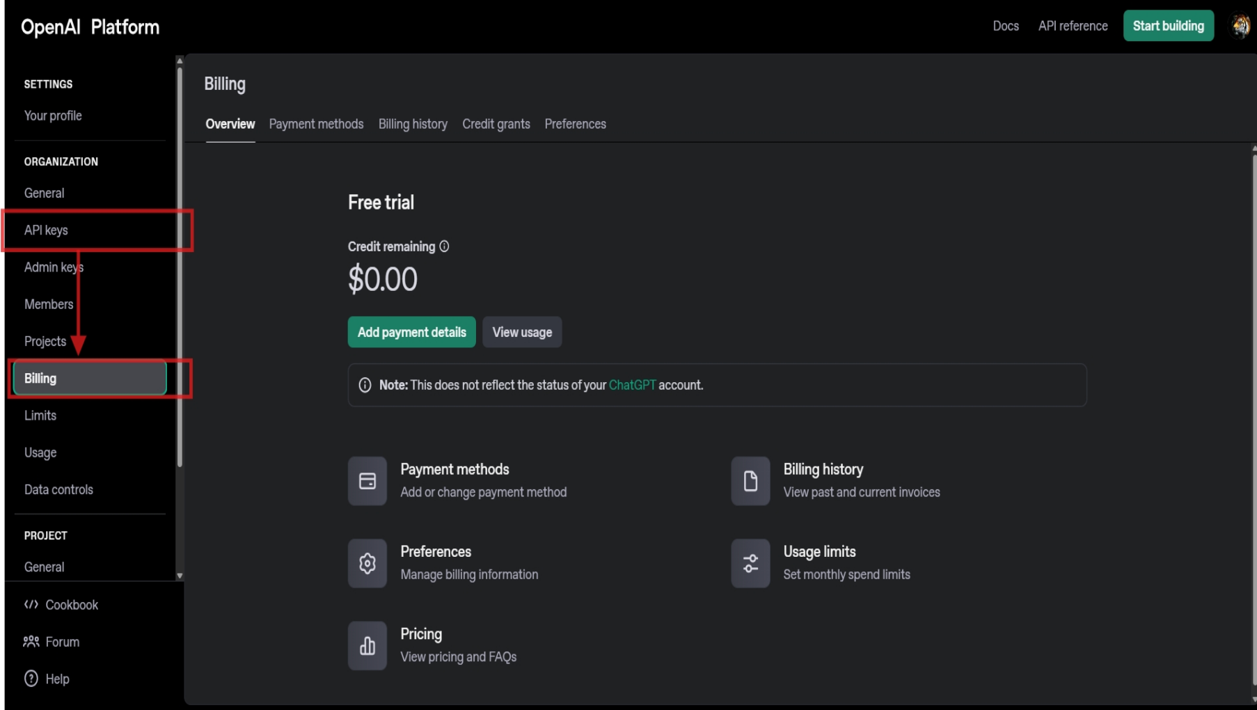
Task: Click the Pricing bar chart icon
Action: pyautogui.click(x=367, y=646)
